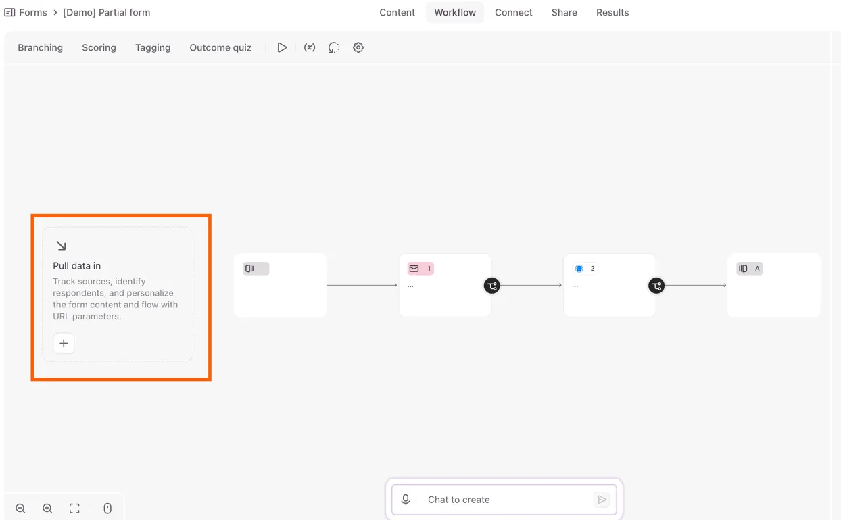Click the play preview icon
This screenshot has height=520, width=841.
(x=282, y=47)
